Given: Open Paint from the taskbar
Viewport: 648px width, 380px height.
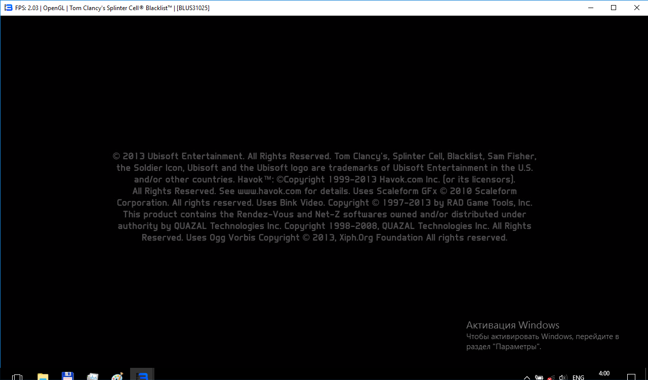Looking at the screenshot, I should click(x=117, y=376).
